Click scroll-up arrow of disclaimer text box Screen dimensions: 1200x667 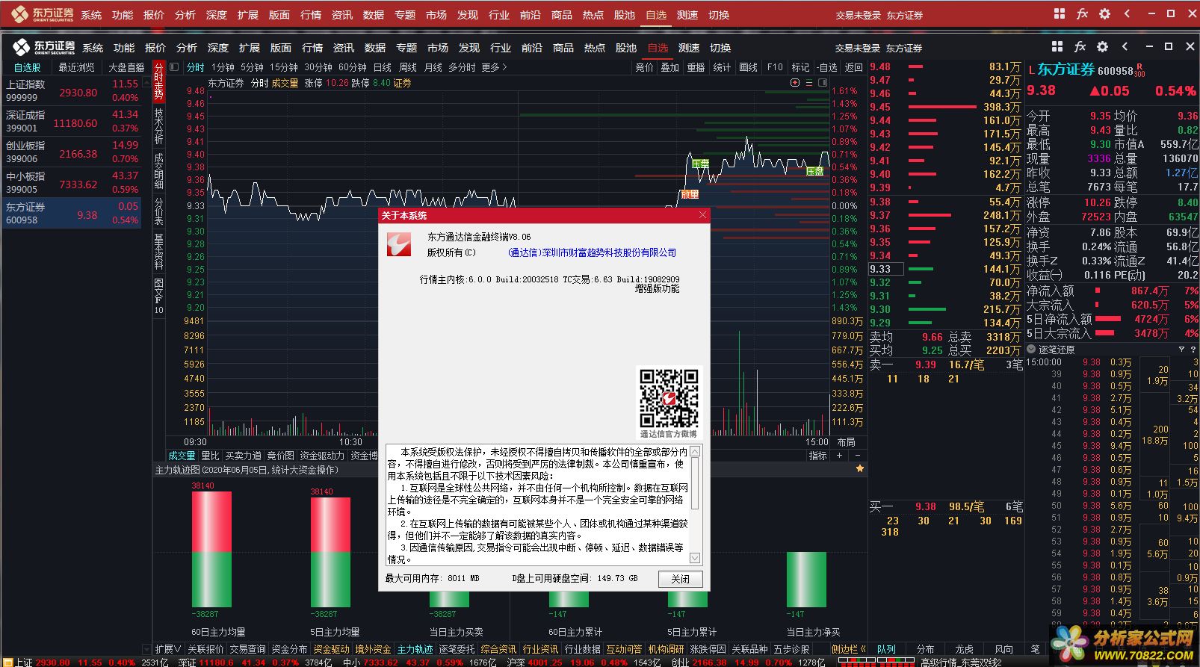tap(695, 451)
